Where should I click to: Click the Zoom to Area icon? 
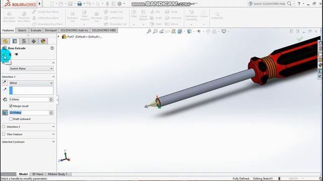(155, 31)
